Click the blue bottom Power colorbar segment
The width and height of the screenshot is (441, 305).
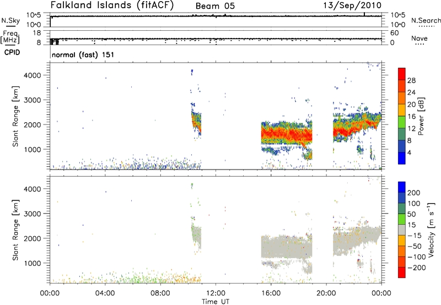pos(402,158)
